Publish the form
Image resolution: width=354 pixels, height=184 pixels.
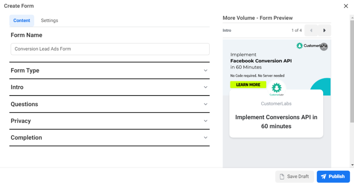point(333,176)
